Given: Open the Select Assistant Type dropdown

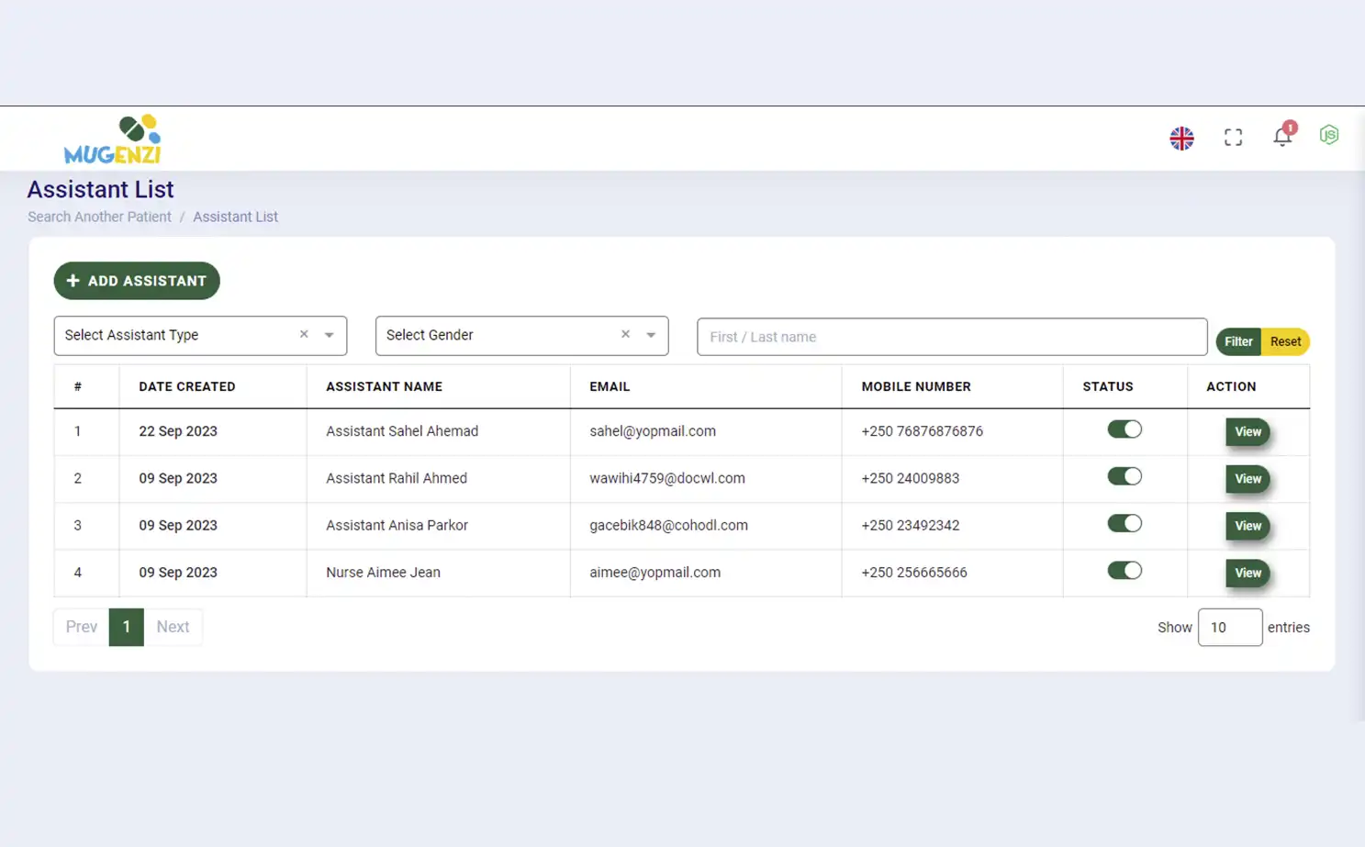Looking at the screenshot, I should click(x=329, y=336).
